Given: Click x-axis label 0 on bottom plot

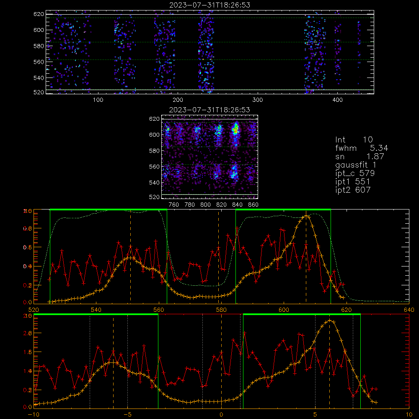Looking at the screenshot, I should (221, 415).
